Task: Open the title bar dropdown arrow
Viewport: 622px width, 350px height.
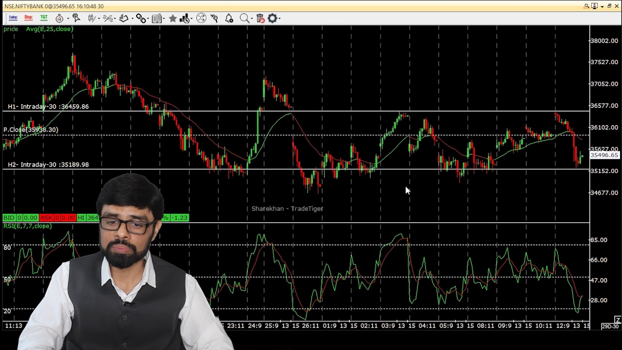Action: click(603, 6)
